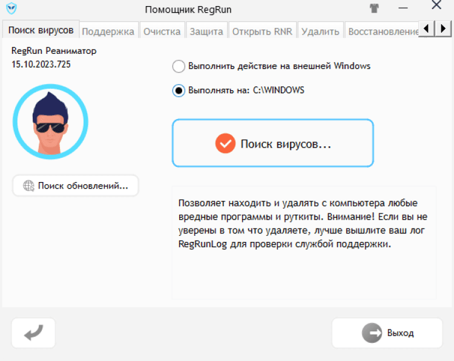The width and height of the screenshot is (454, 361).
Task: Click the avatar with sunglasses picture
Action: (50, 122)
